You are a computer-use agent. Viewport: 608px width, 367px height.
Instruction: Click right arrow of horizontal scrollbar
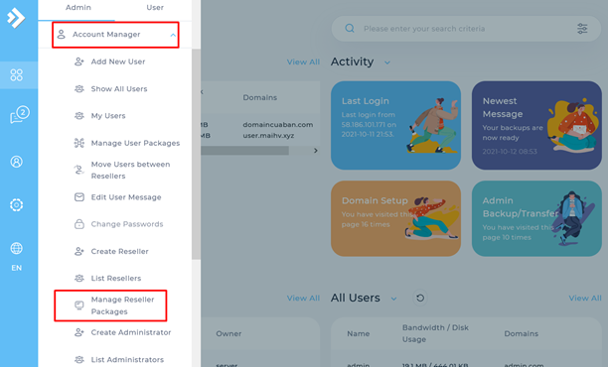pos(316,151)
